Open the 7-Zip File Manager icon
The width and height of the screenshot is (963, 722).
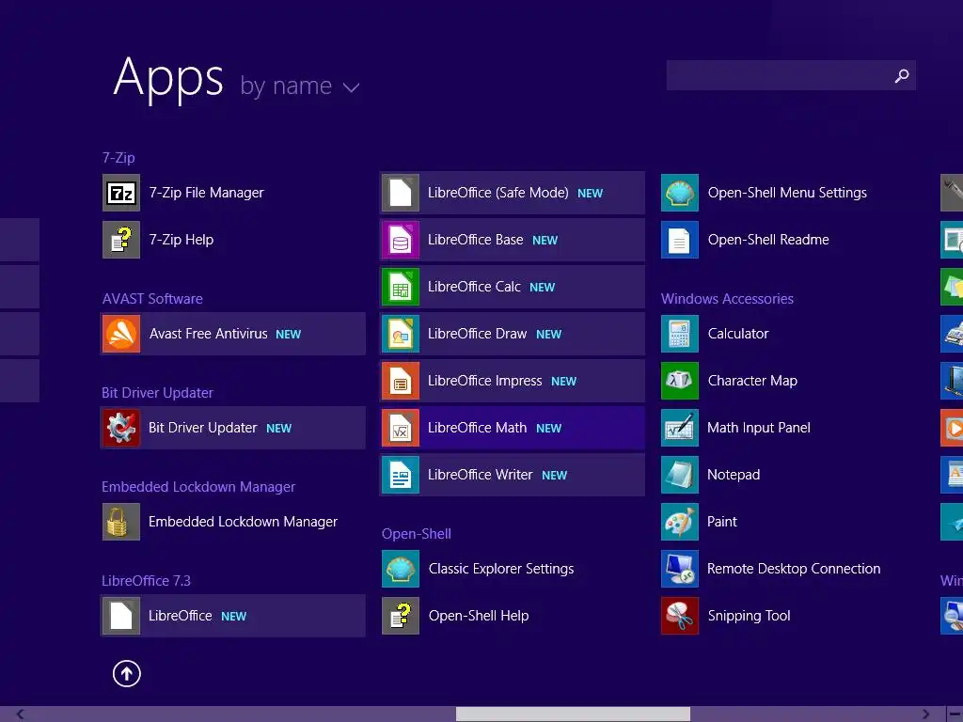(x=121, y=193)
